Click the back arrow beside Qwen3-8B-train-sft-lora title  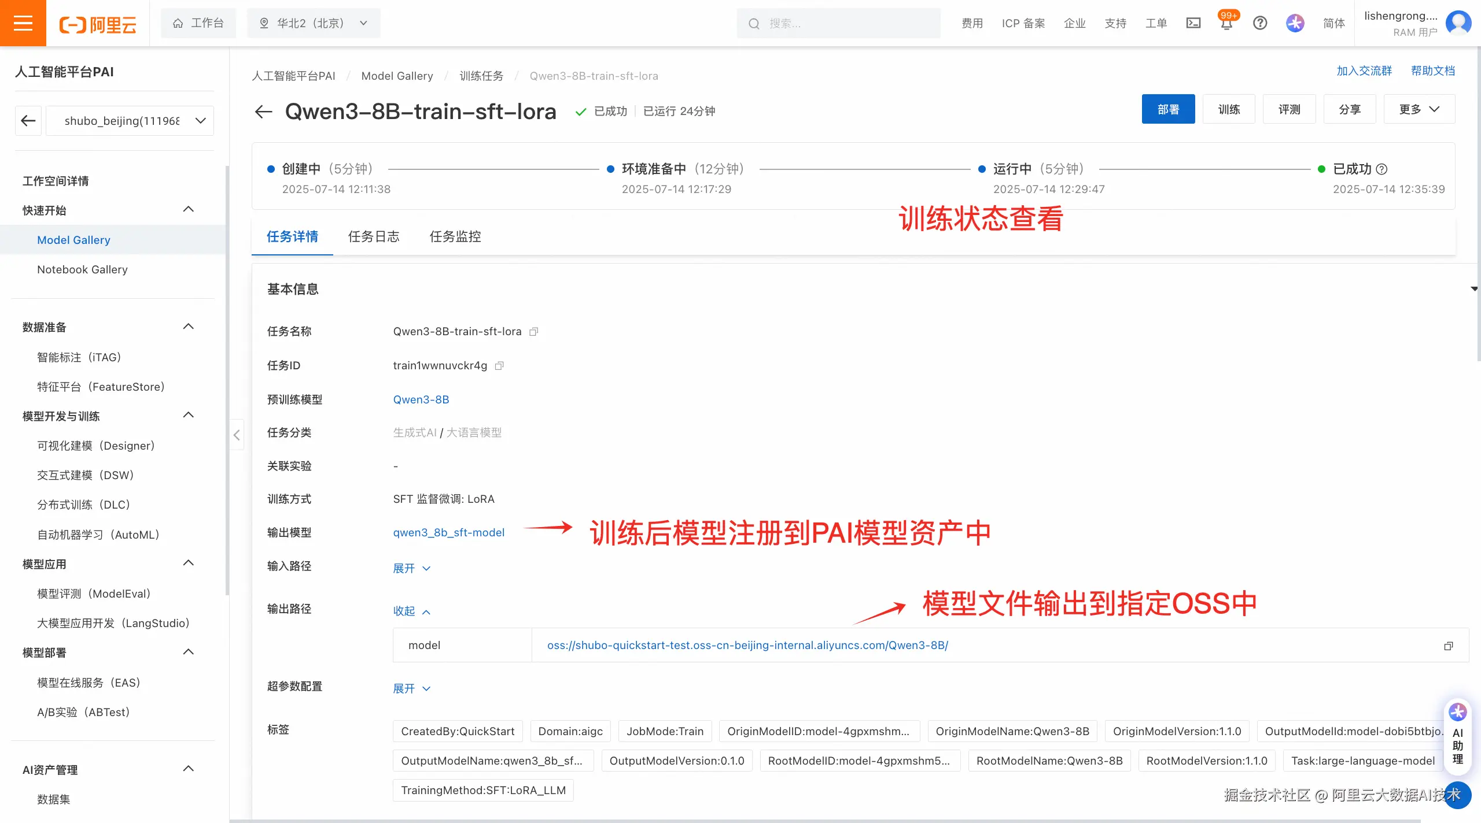264,111
